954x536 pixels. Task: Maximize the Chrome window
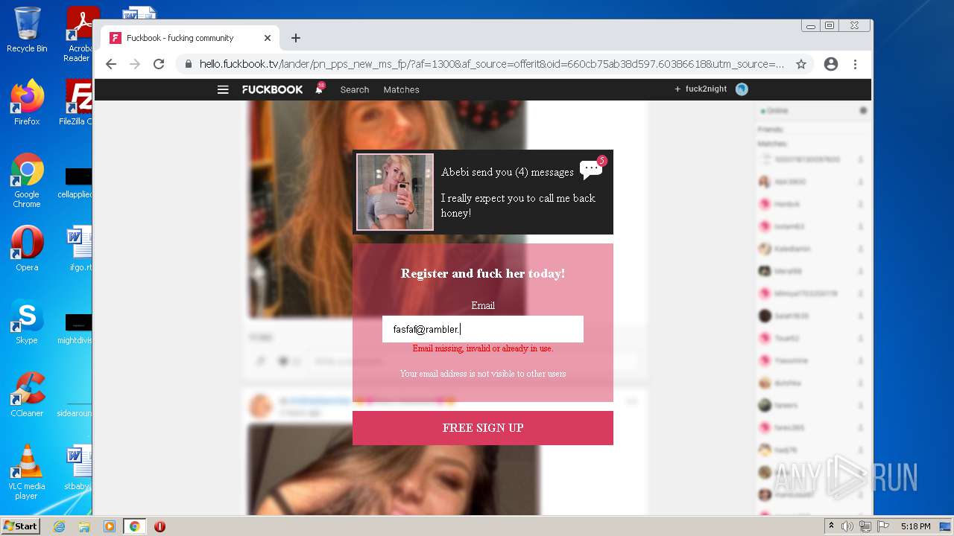point(830,25)
